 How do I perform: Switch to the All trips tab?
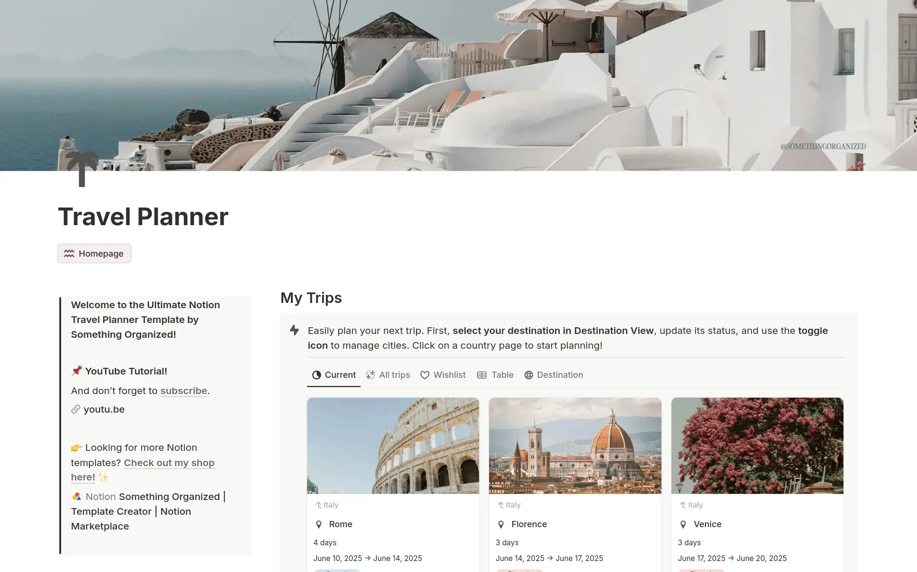coord(388,375)
